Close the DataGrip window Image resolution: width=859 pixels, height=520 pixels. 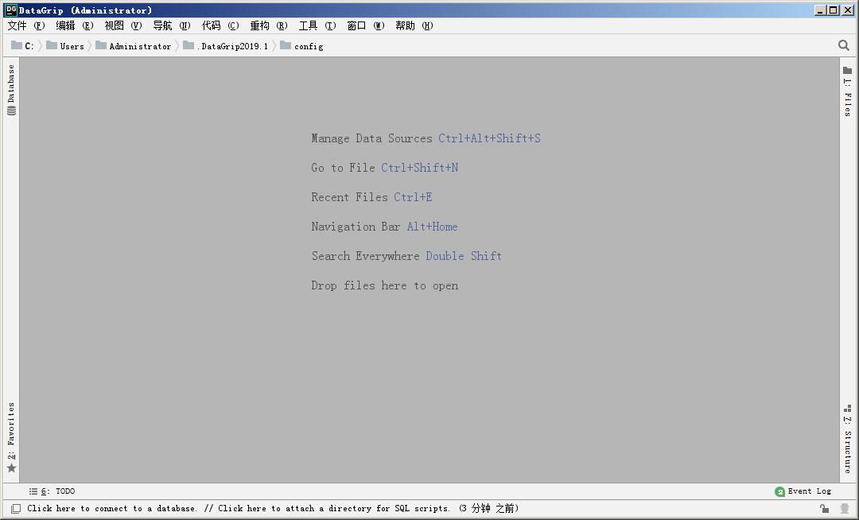[x=848, y=10]
